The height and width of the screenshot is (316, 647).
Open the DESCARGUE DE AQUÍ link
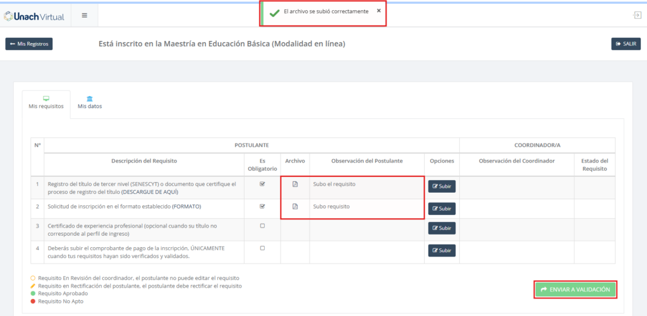[149, 191]
